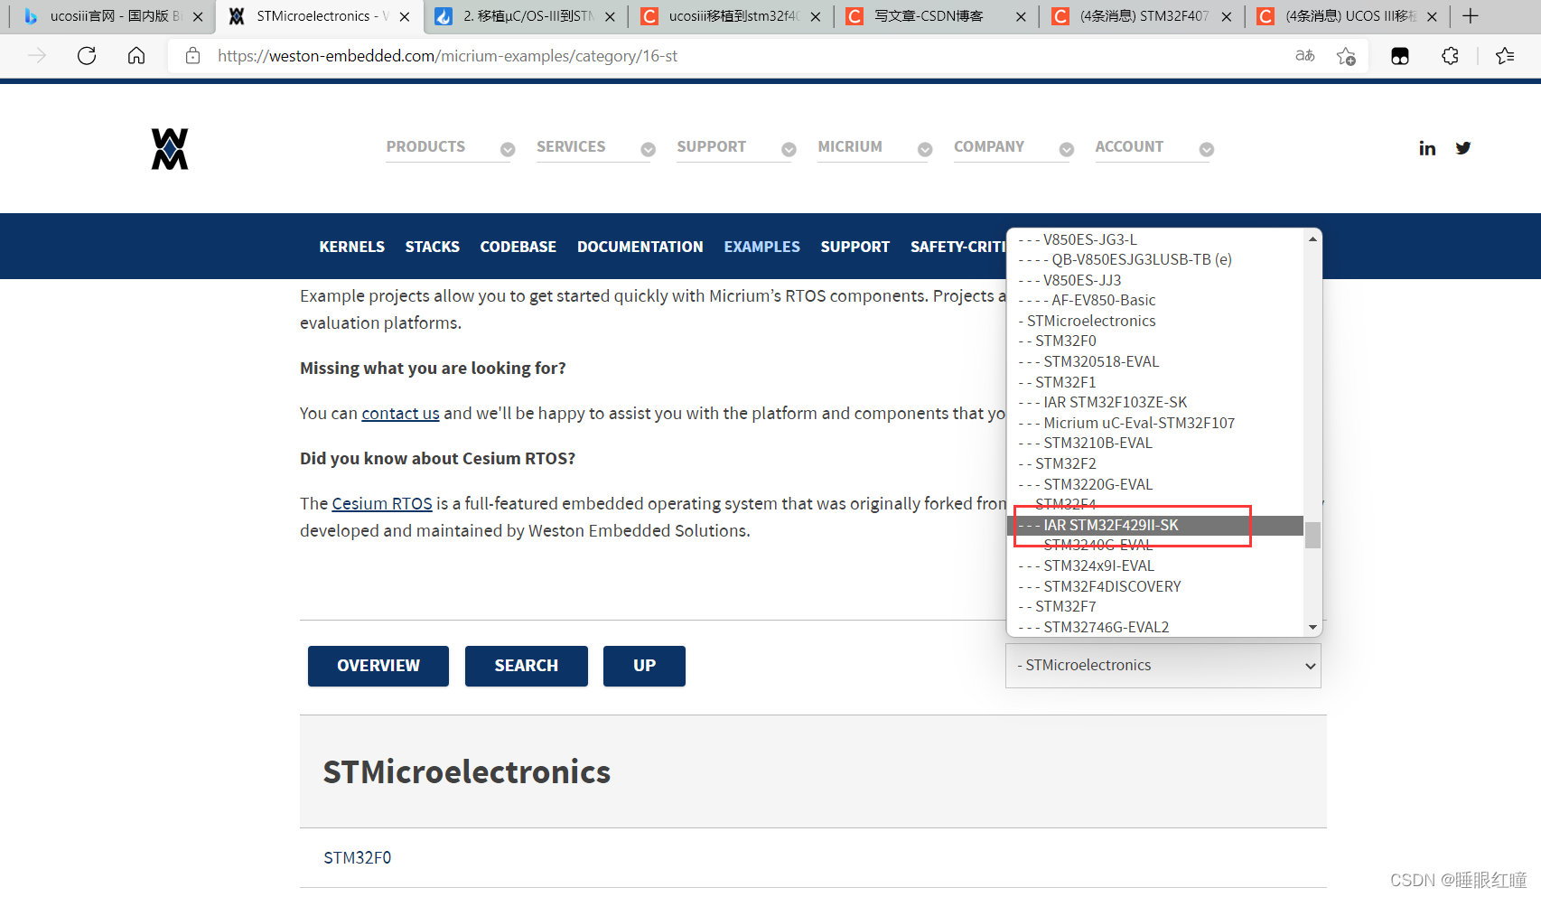Select STM3220G-EVAL option
Image resolution: width=1541 pixels, height=897 pixels.
coord(1155,484)
